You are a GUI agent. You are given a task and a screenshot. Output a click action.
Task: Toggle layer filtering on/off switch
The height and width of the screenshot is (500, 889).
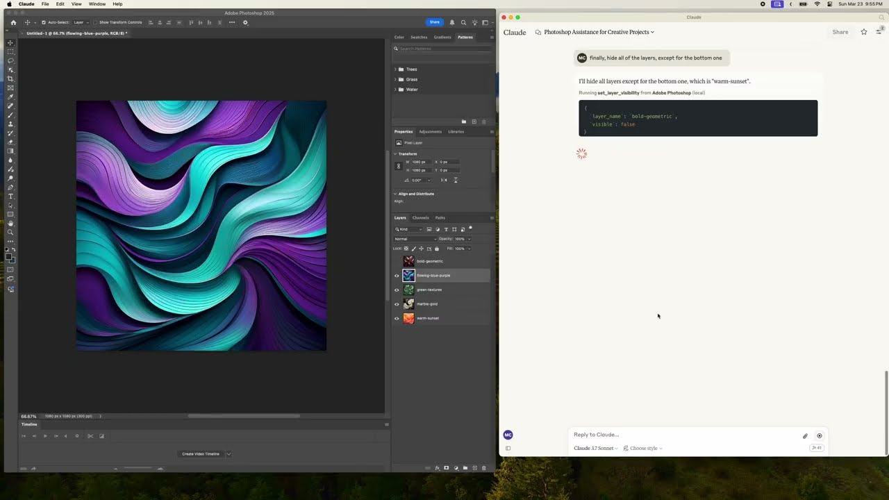pos(470,228)
